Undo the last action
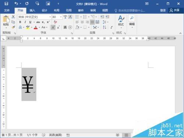This screenshot has height=138, width=184. pyautogui.click(x=16, y=4)
